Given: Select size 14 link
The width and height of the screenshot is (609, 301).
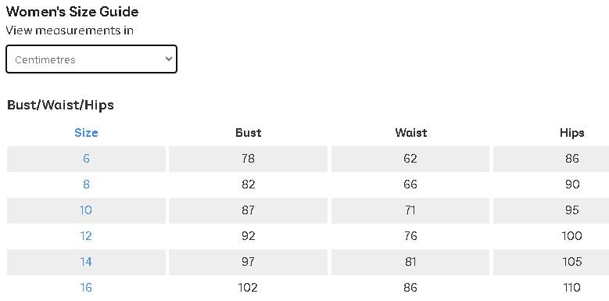Looking at the screenshot, I should point(86,261).
